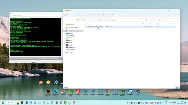Screen dimensions: 188x105
Task: Sort by the Date modified column header
Action: (x=147, y=24)
